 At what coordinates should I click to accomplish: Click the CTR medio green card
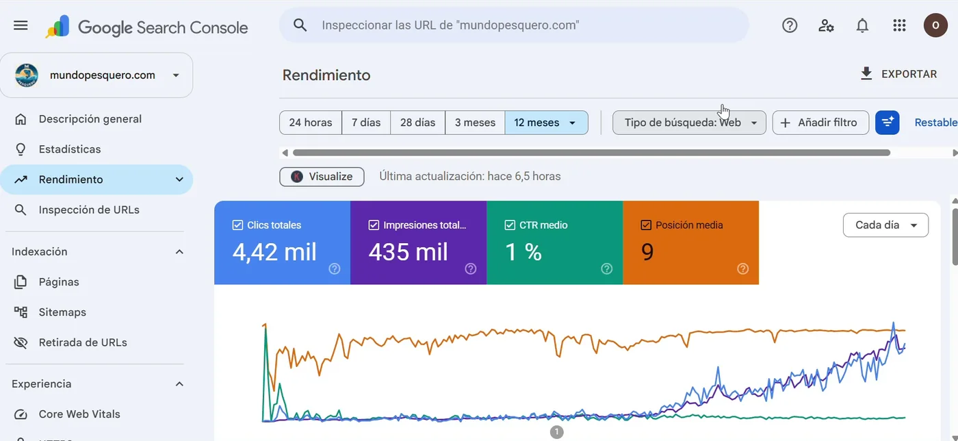554,242
